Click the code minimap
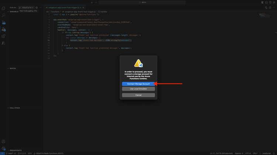The height and width of the screenshot is (155, 277). [265, 15]
